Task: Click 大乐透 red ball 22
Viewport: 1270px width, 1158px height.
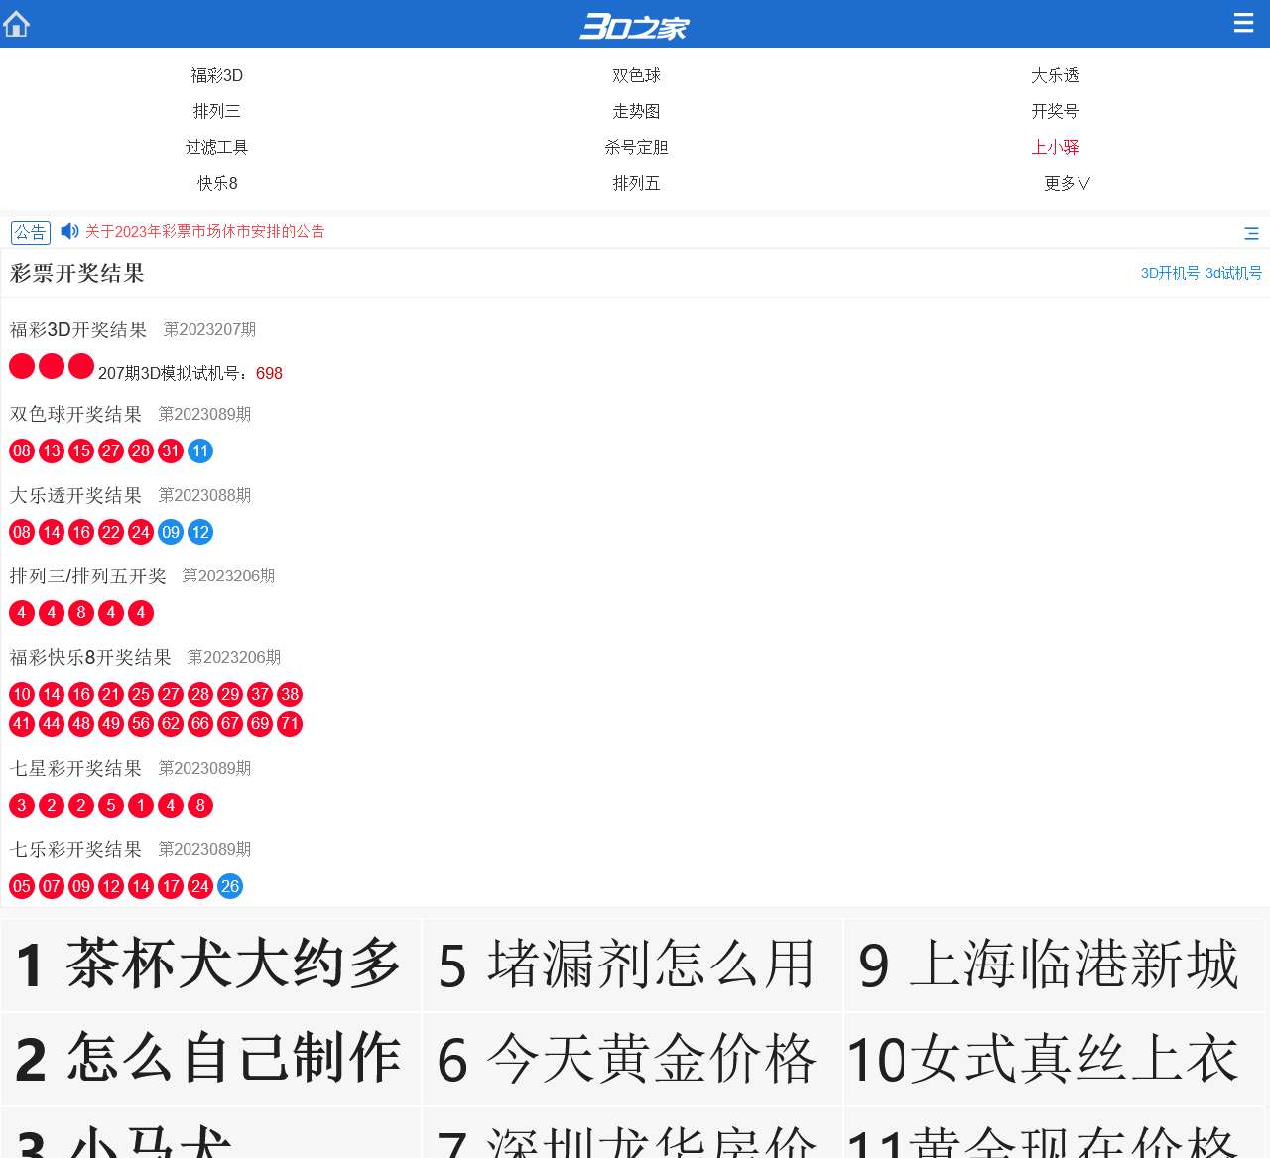Action: pos(111,533)
